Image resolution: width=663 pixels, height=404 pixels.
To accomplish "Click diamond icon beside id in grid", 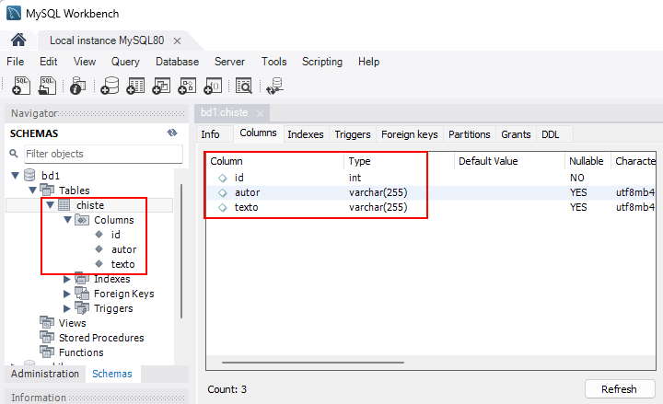I will (x=223, y=178).
